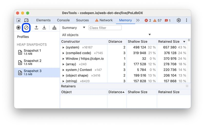Click the record heap snapshot button
The image size is (205, 127).
[18, 28]
